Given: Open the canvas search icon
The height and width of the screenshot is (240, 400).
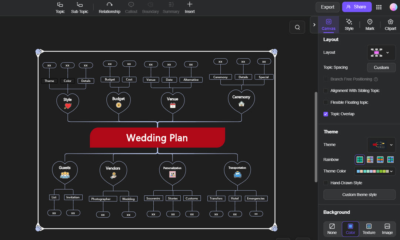Looking at the screenshot, I should (297, 27).
